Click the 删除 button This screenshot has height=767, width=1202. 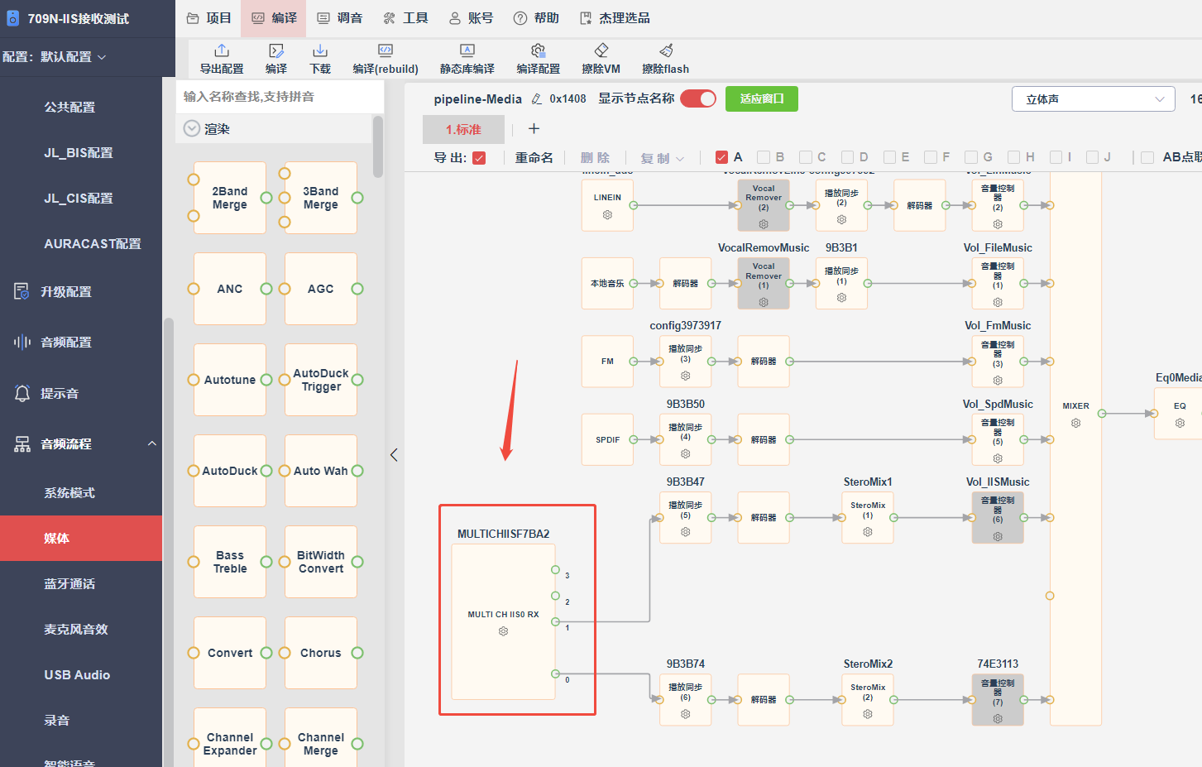pyautogui.click(x=596, y=158)
